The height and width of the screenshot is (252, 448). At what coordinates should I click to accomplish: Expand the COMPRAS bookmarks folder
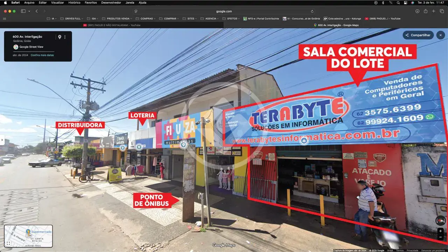tap(146, 19)
